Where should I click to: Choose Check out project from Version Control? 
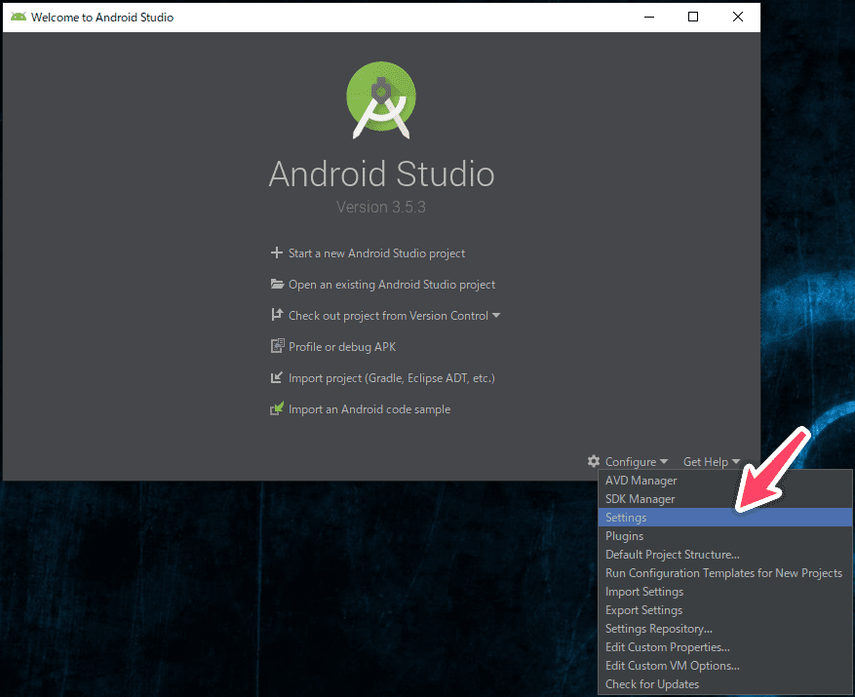click(388, 316)
